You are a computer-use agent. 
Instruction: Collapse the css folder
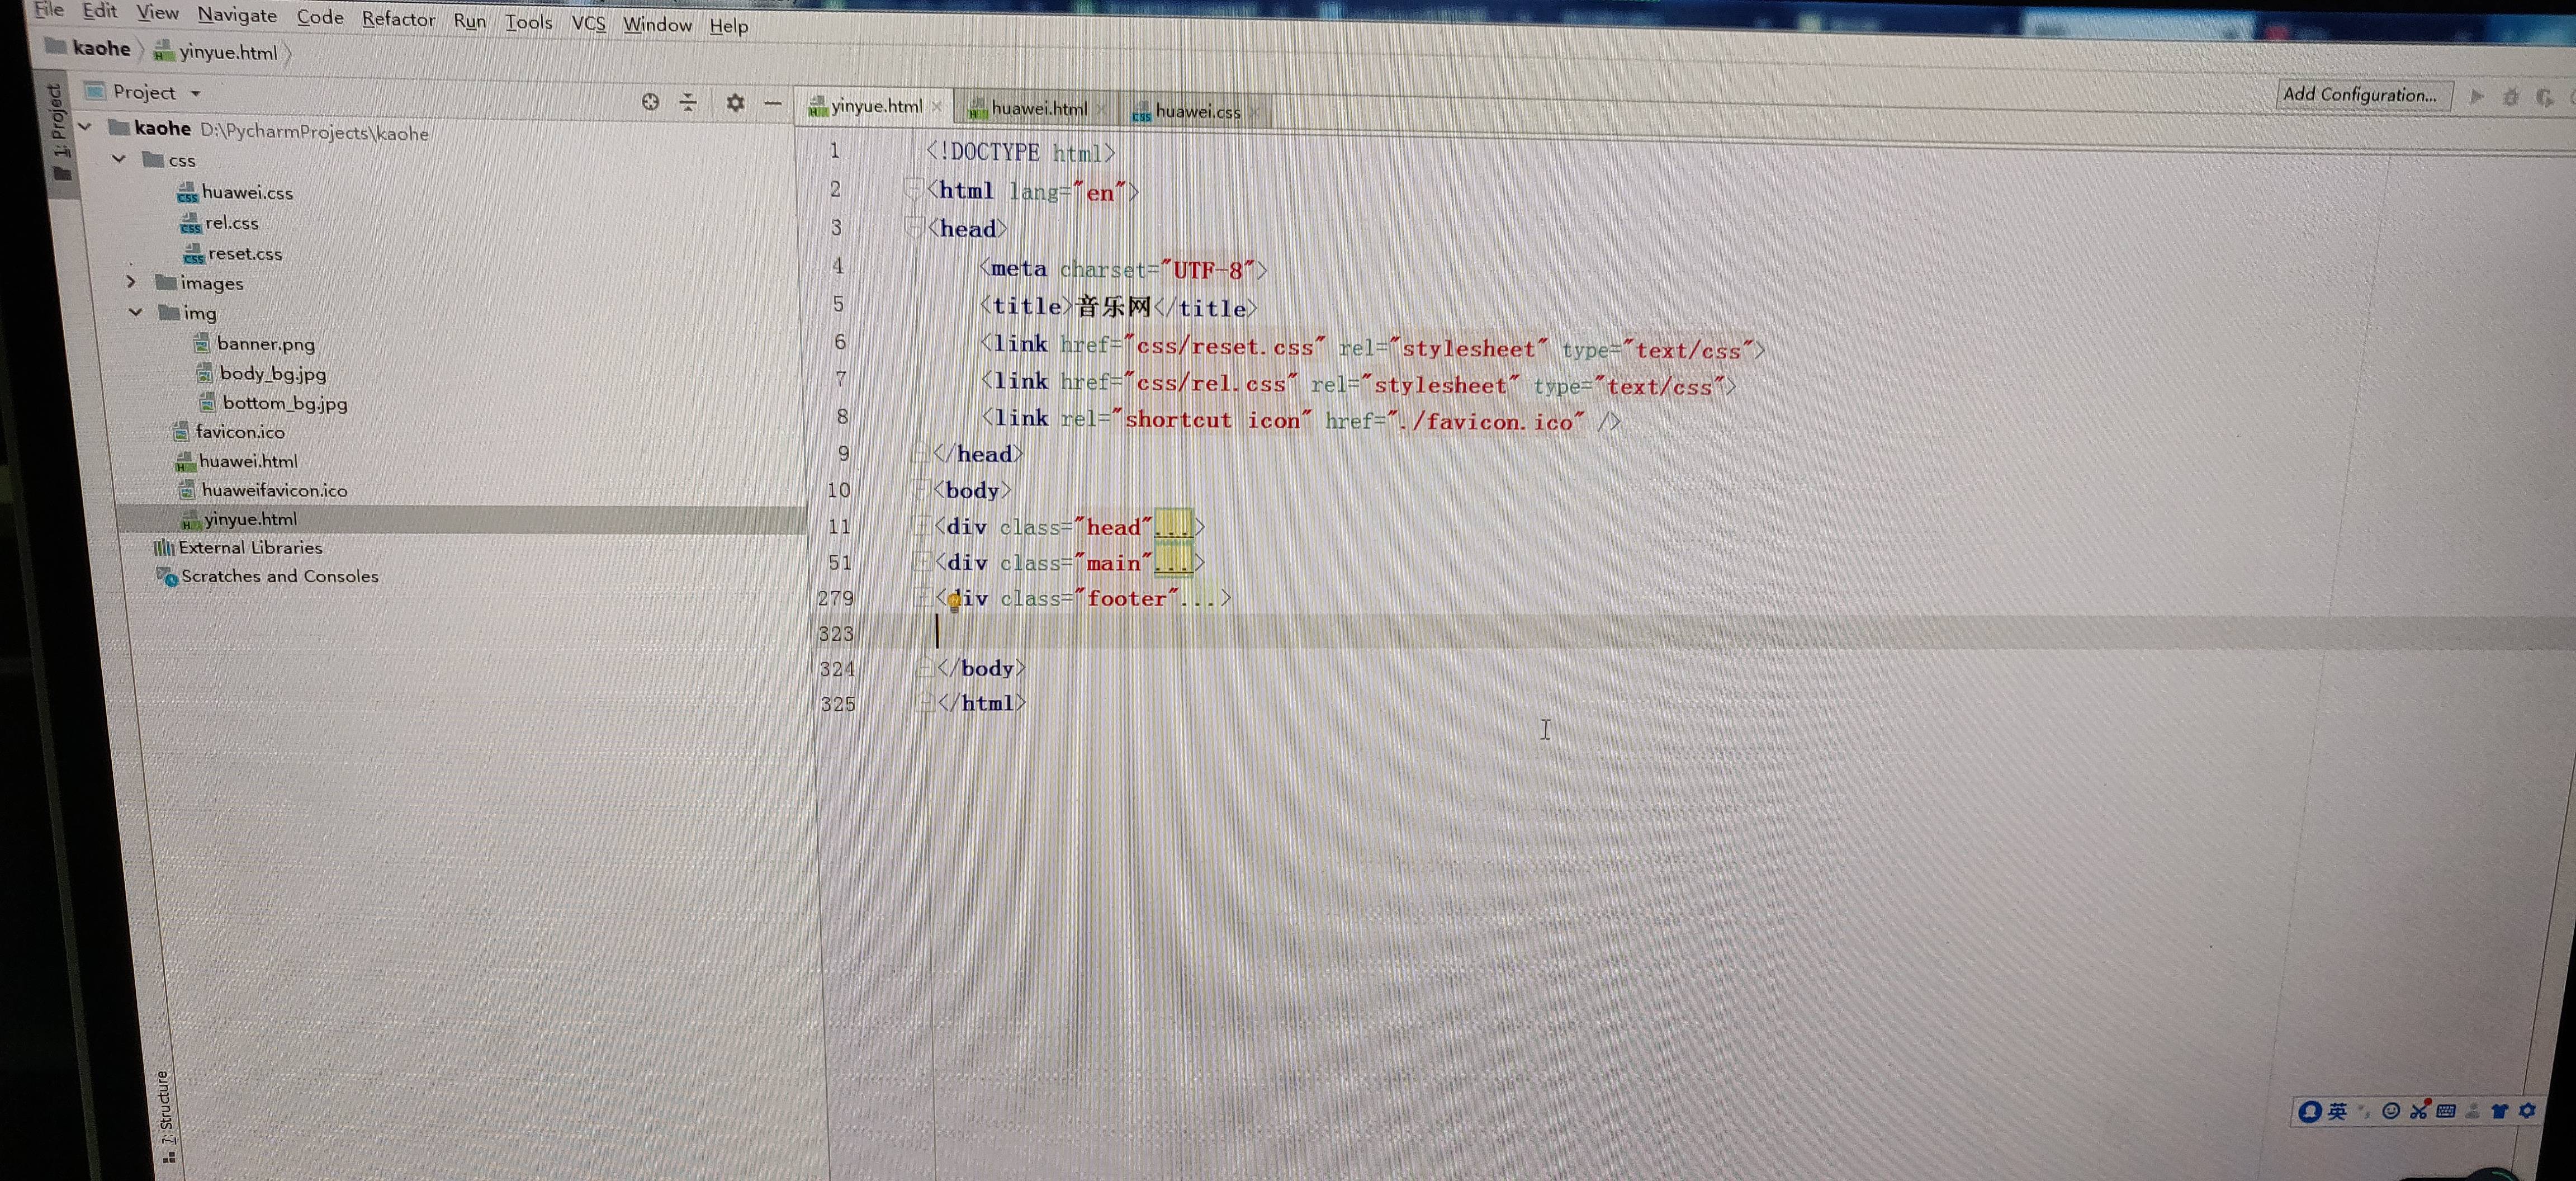[x=119, y=159]
